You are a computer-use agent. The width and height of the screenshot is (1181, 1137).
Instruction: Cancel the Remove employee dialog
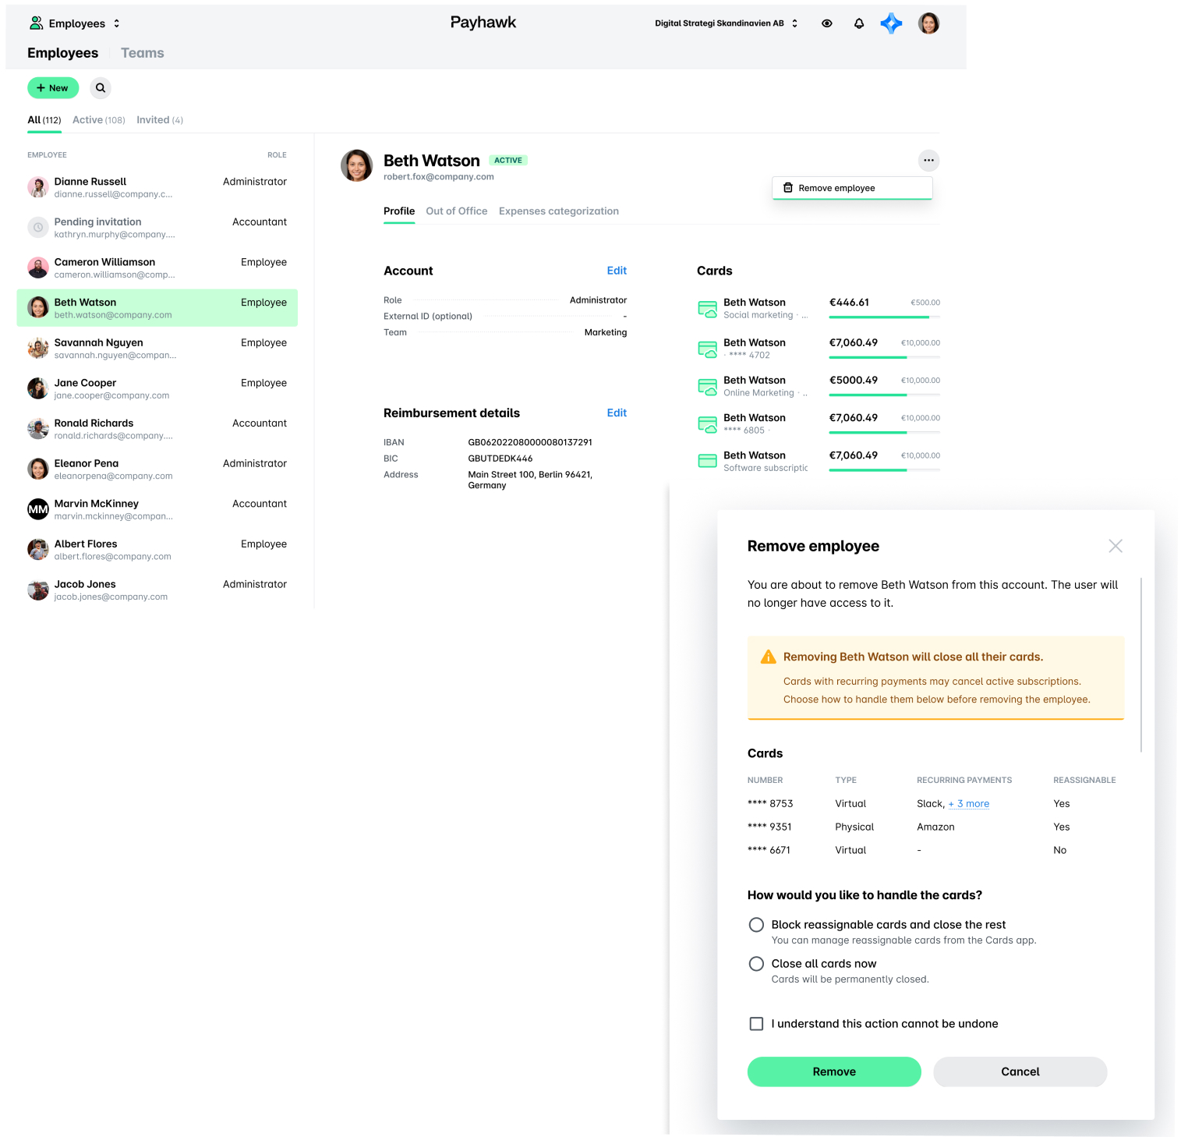click(1020, 1071)
